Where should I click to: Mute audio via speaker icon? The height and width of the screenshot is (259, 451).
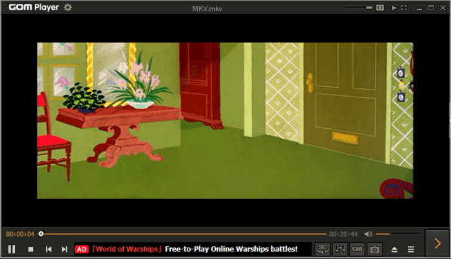pyautogui.click(x=369, y=234)
